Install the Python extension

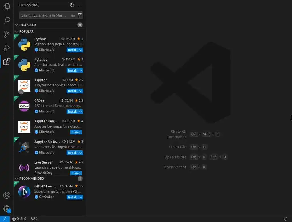click(72, 50)
